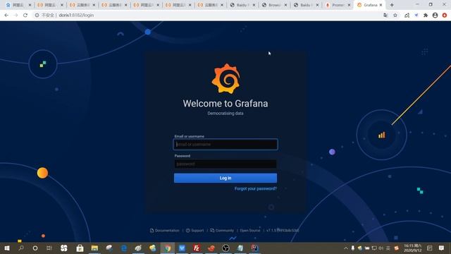Image resolution: width=451 pixels, height=254 pixels.
Task: Open the Open Source footer link
Action: pos(250,231)
